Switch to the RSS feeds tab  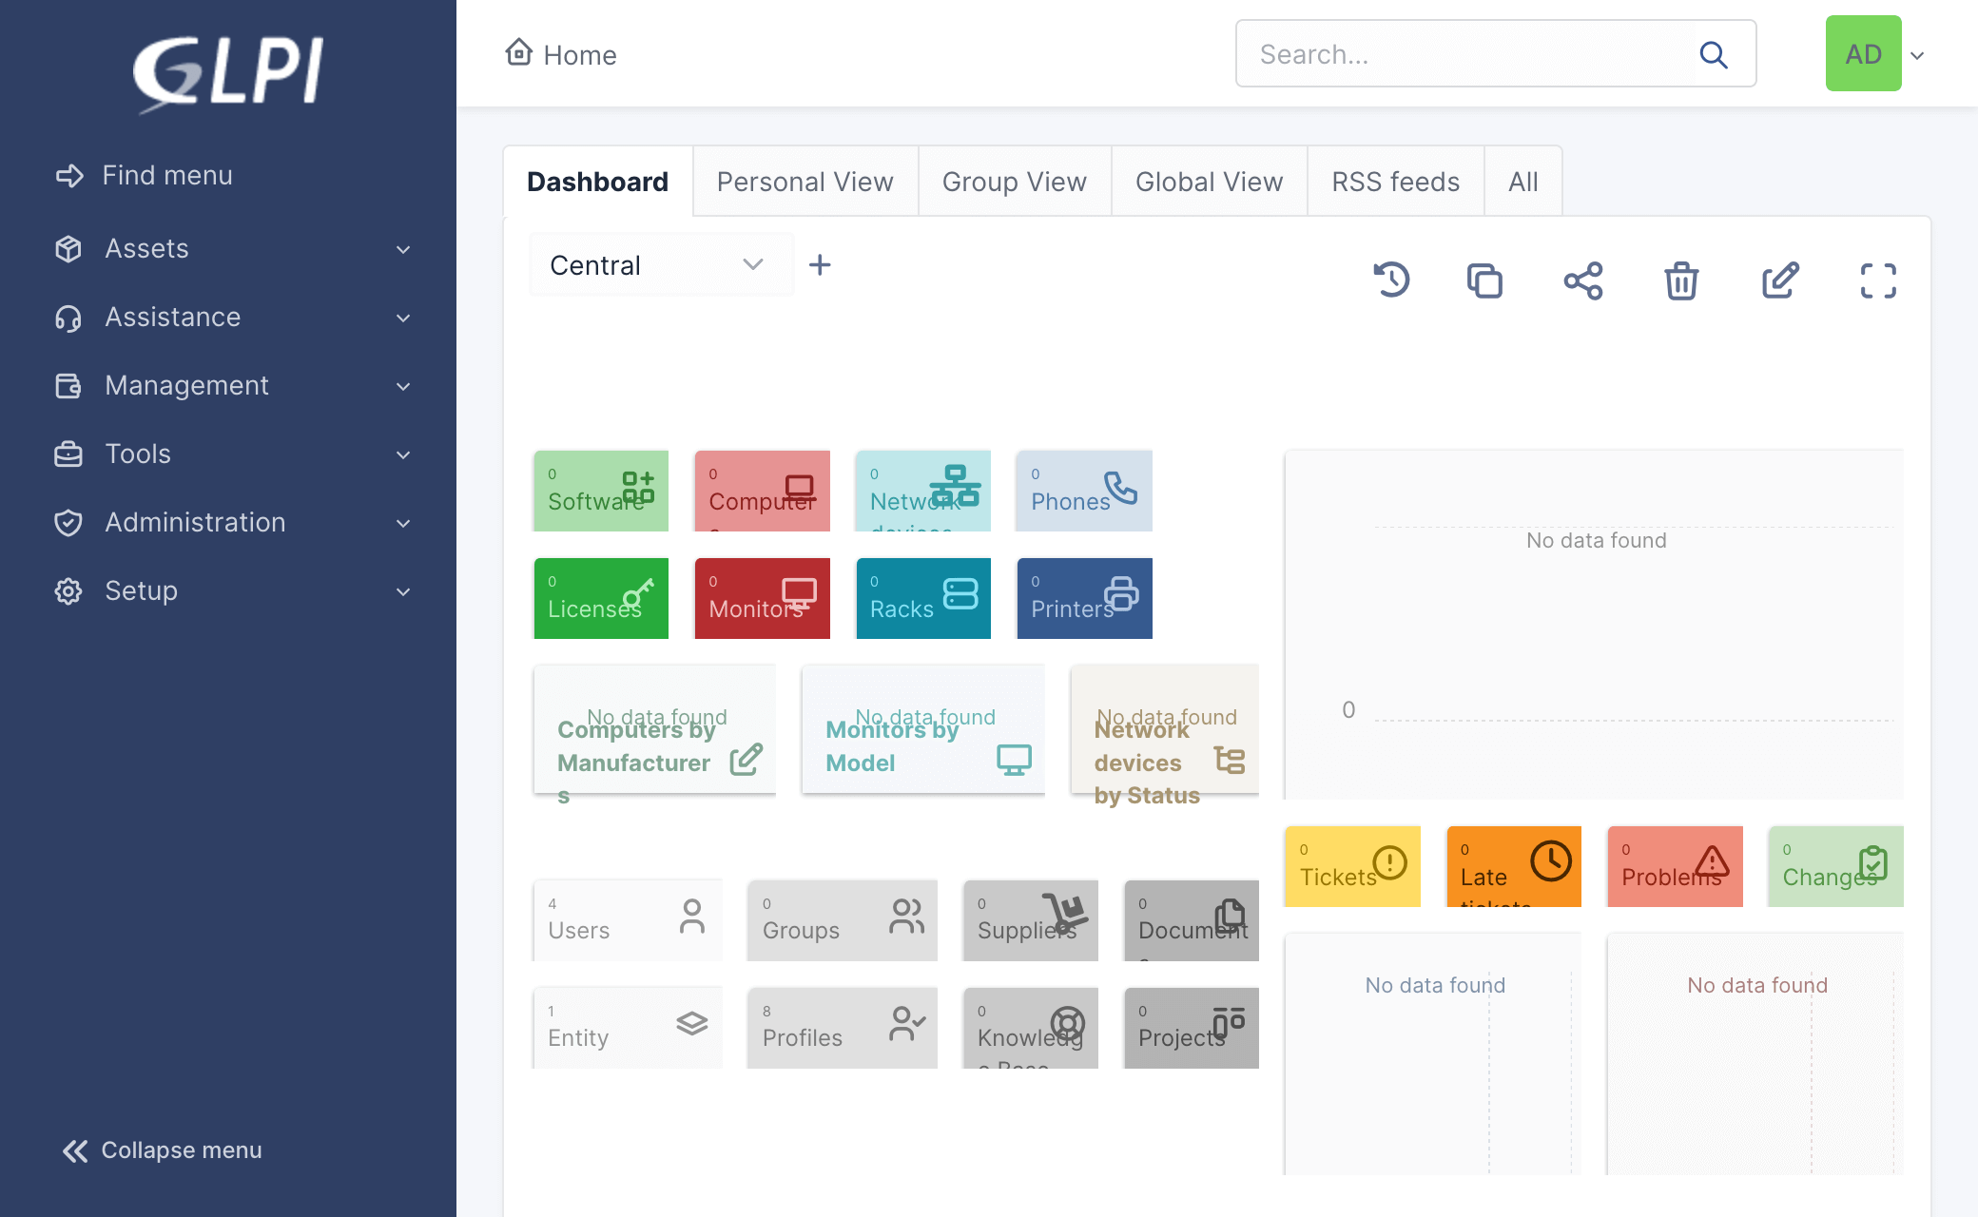[1395, 182]
